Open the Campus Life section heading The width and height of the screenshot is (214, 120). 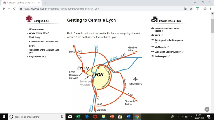[x=41, y=21]
